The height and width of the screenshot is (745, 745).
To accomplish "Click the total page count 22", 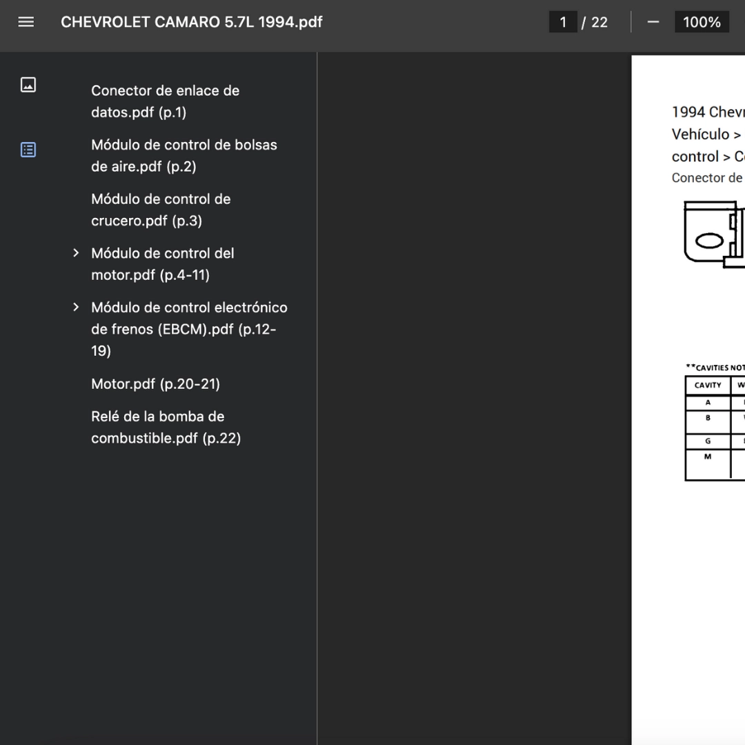I will pyautogui.click(x=599, y=22).
